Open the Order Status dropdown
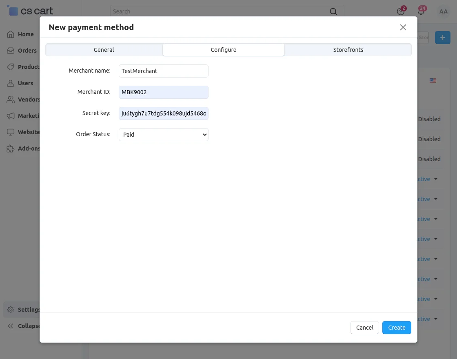Viewport: 457px width, 359px height. coord(164,135)
